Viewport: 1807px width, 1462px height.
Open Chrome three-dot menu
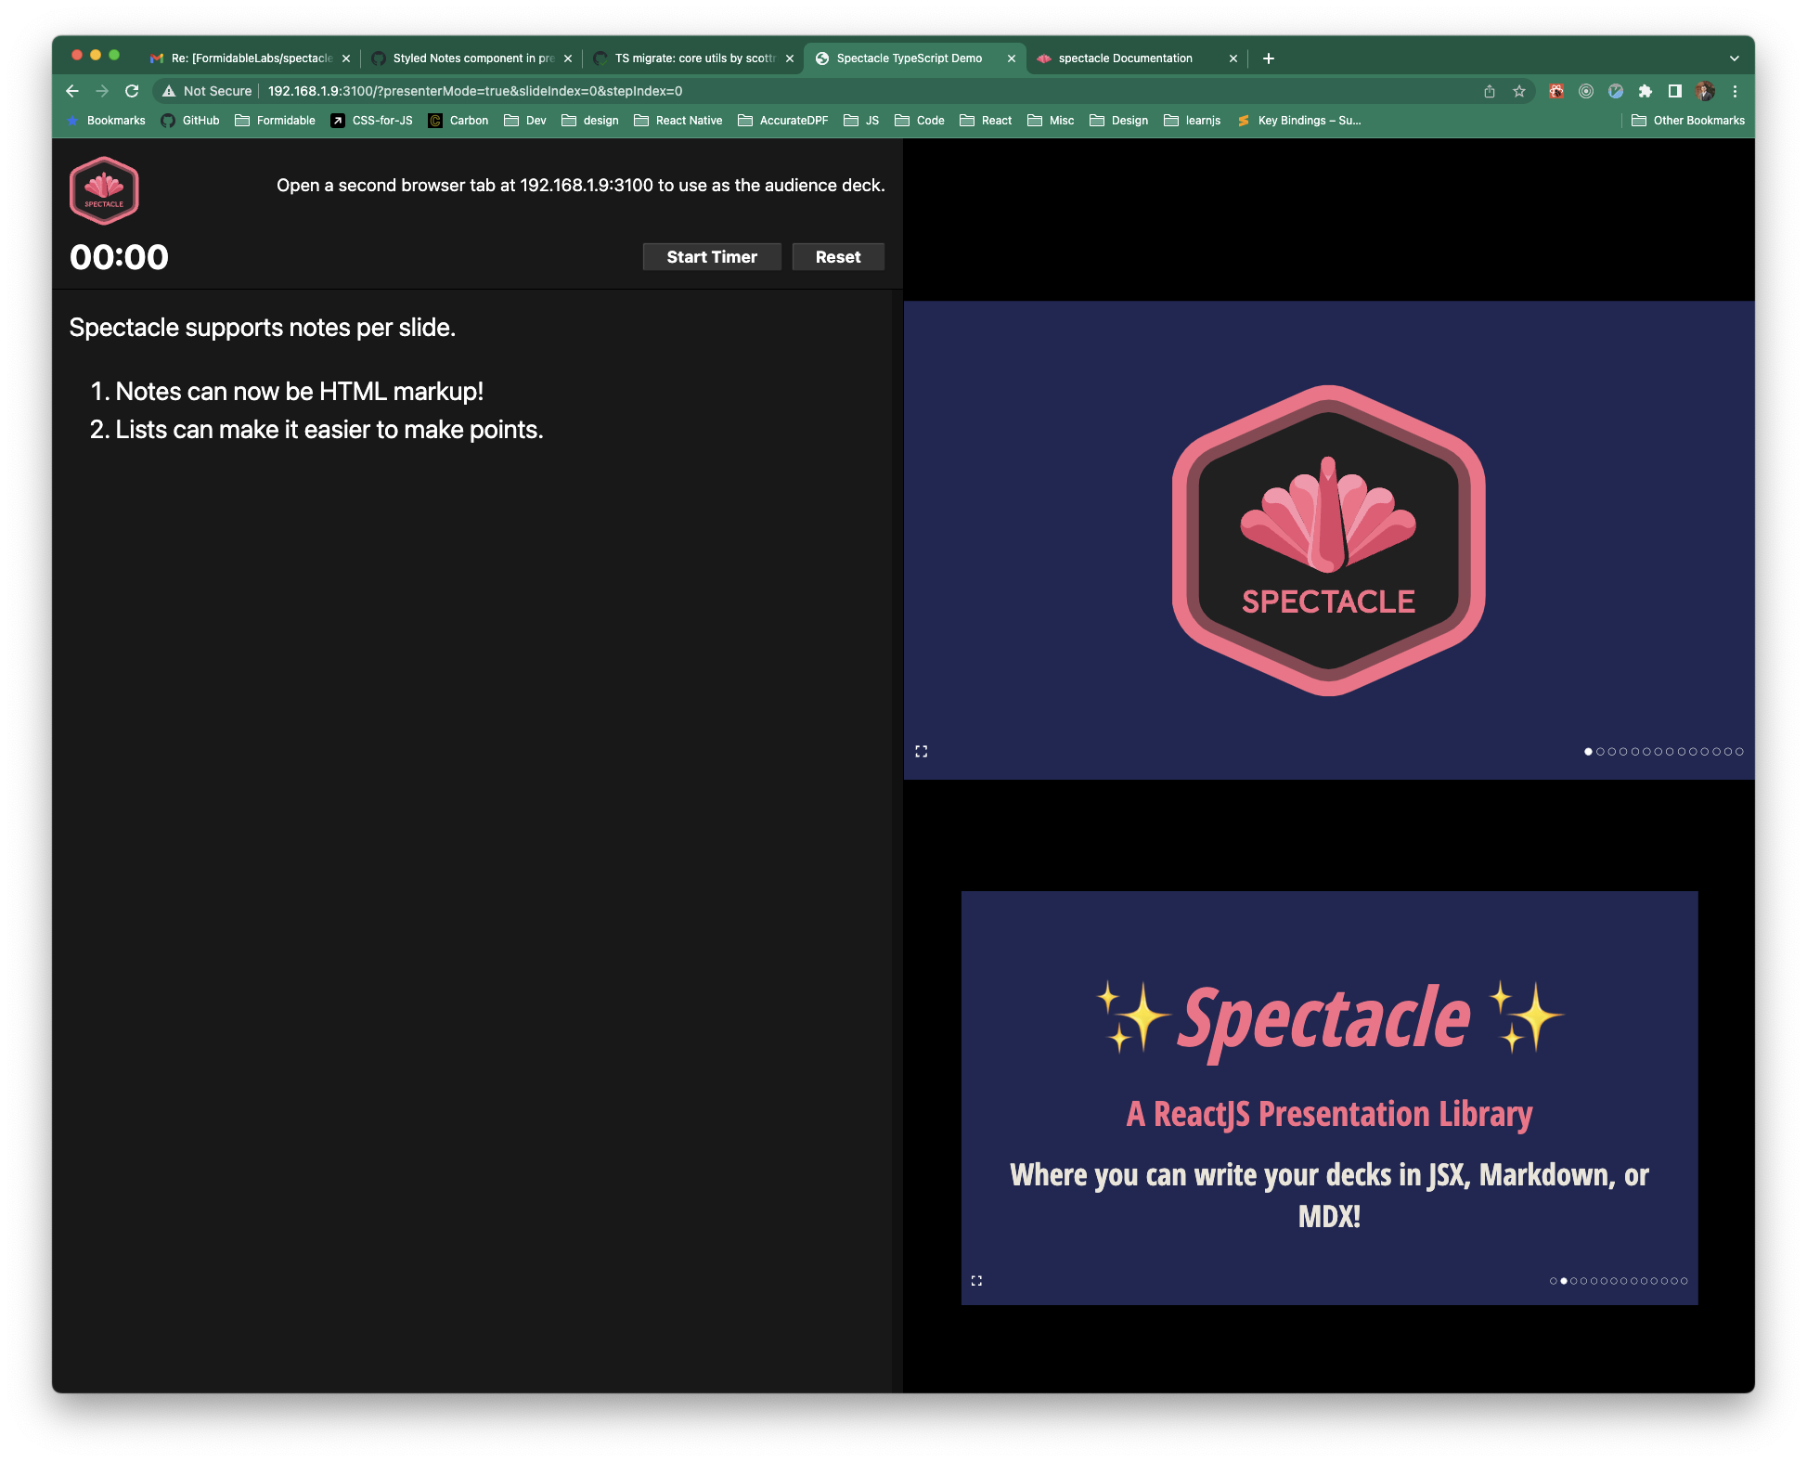[x=1735, y=91]
